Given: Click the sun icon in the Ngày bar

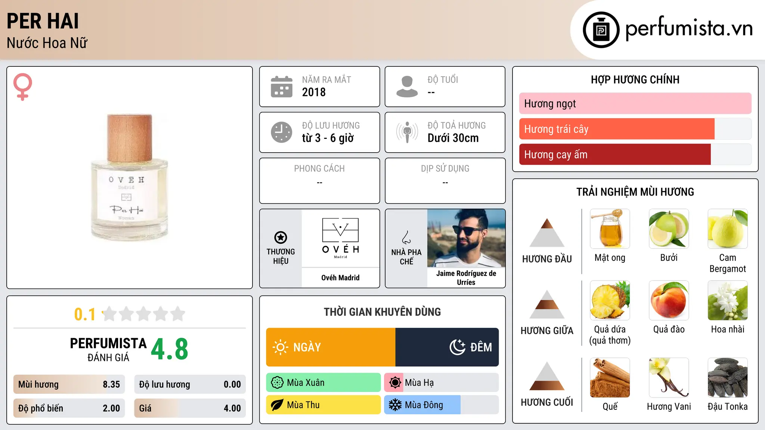Looking at the screenshot, I should (280, 347).
